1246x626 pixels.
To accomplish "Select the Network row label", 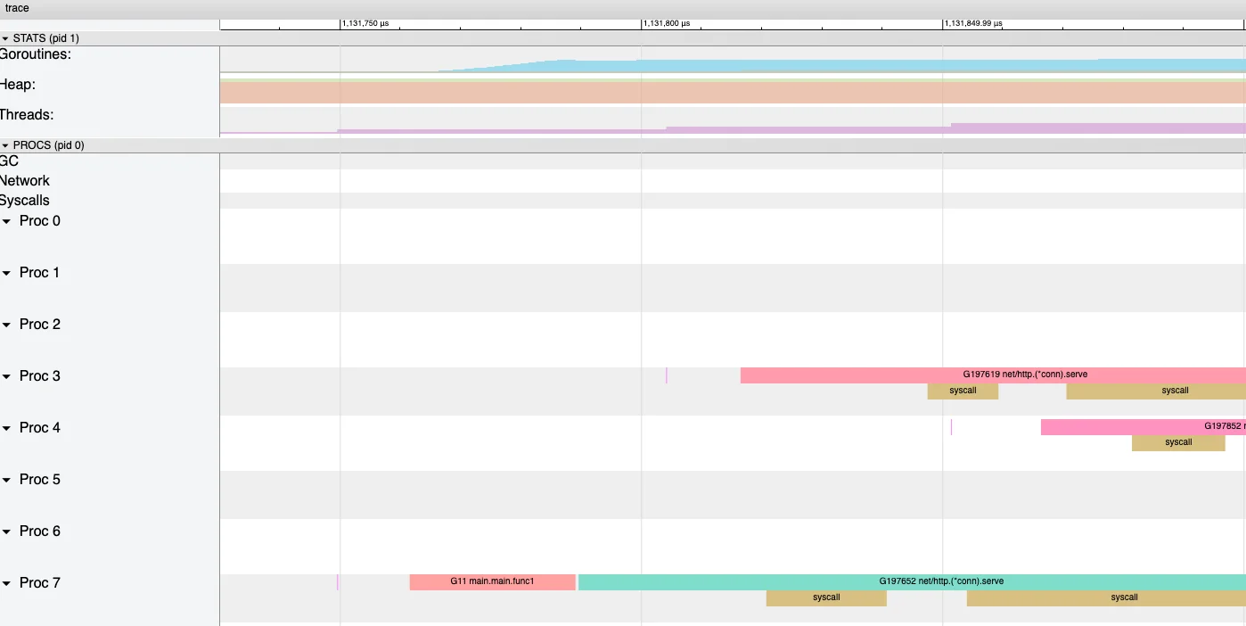I will click(25, 181).
